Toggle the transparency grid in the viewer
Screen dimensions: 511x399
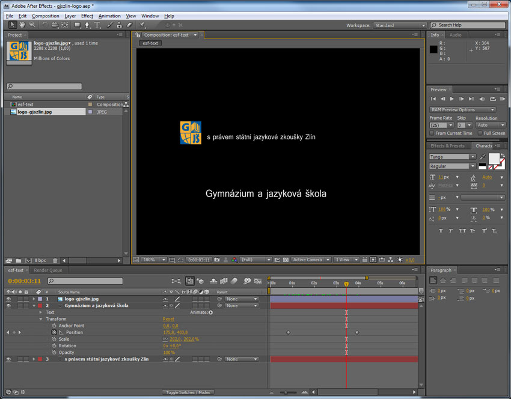click(286, 260)
